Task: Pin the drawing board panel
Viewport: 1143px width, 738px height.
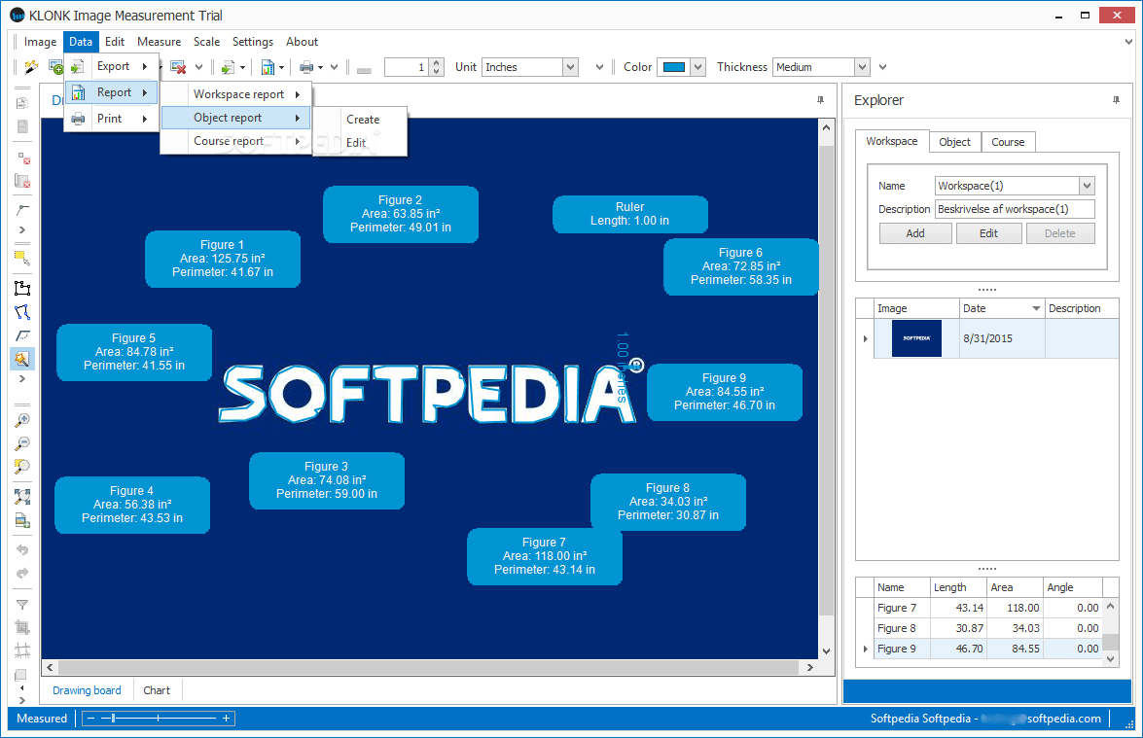Action: tap(820, 100)
